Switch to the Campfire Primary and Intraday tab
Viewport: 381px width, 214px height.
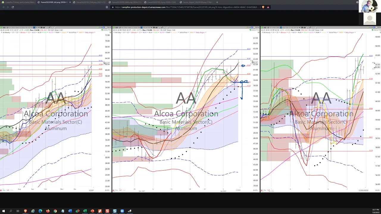tap(18, 2)
